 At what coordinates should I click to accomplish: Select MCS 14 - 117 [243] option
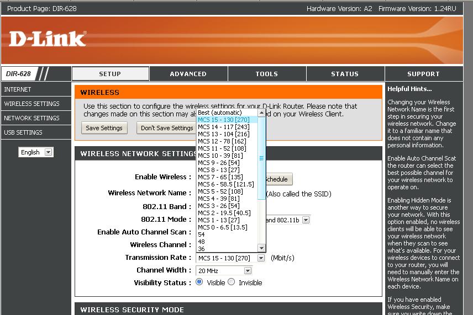tap(227, 127)
